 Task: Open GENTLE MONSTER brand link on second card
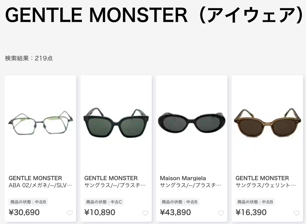(x=111, y=178)
